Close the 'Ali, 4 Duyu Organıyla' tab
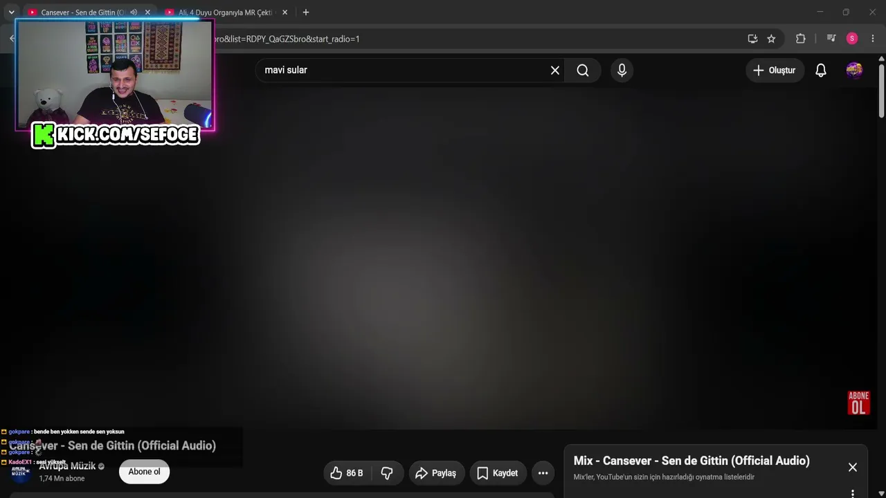The image size is (886, 498). (x=284, y=12)
